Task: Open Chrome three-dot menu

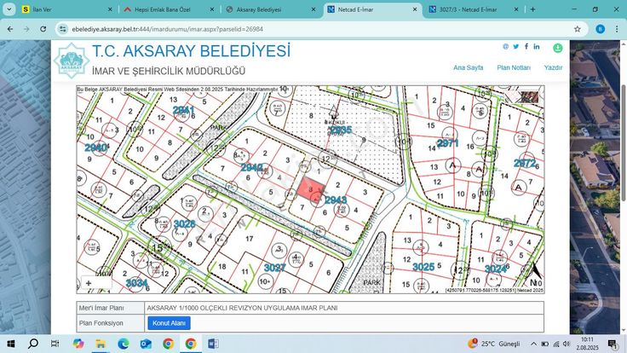Action: 617,29
